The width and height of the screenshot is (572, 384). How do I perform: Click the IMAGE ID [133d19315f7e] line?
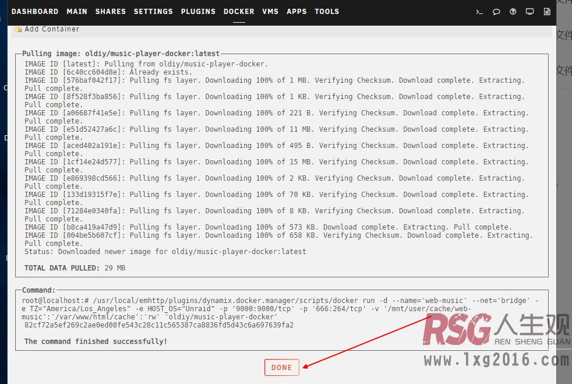pos(277,199)
